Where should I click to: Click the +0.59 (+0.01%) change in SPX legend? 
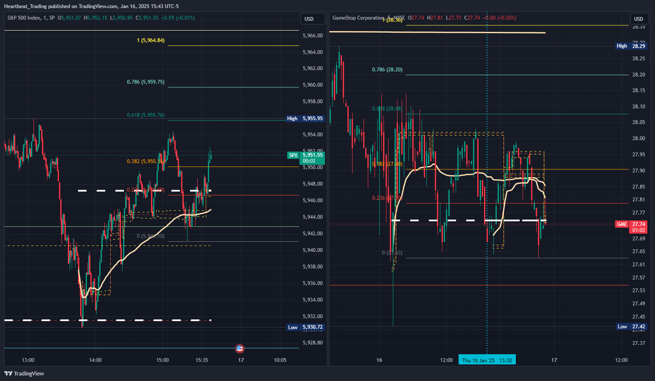pos(178,18)
